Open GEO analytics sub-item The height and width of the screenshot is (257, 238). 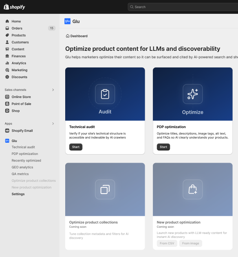[x=22, y=167]
